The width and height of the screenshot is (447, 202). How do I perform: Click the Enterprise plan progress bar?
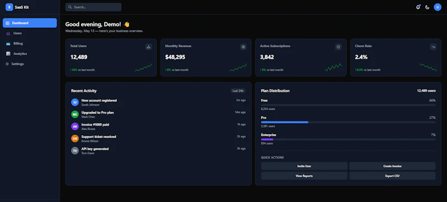(348, 140)
